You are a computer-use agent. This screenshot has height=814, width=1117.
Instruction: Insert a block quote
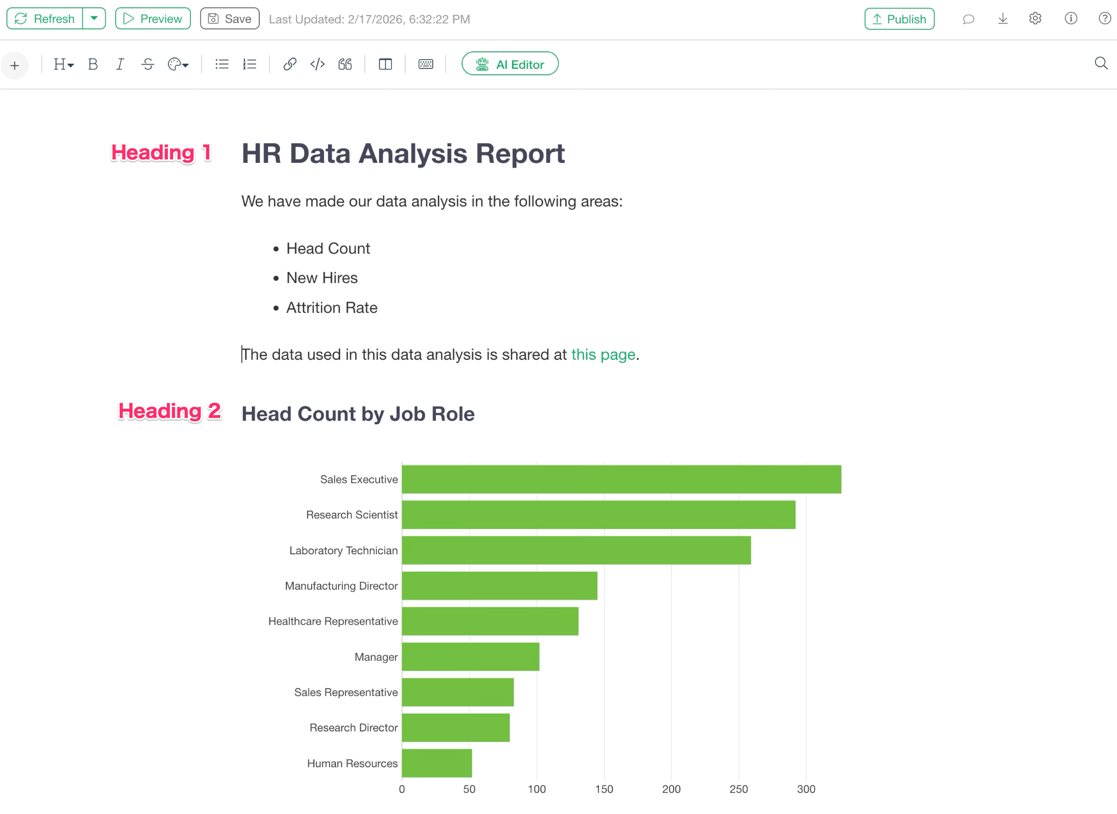click(345, 64)
